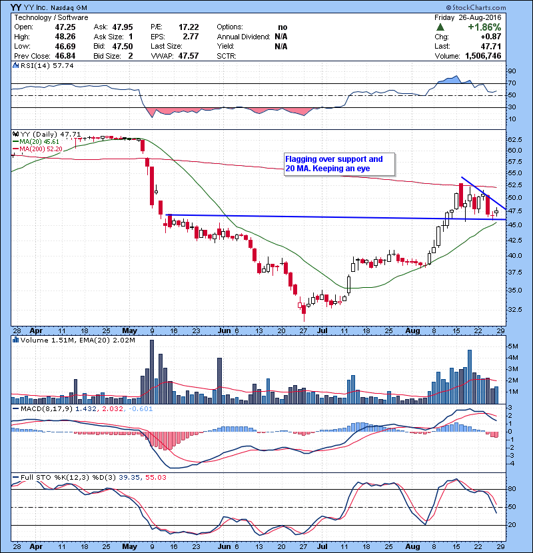Image resolution: width=533 pixels, height=553 pixels.
Task: Click the Volume panel bar icon
Action: [15, 340]
